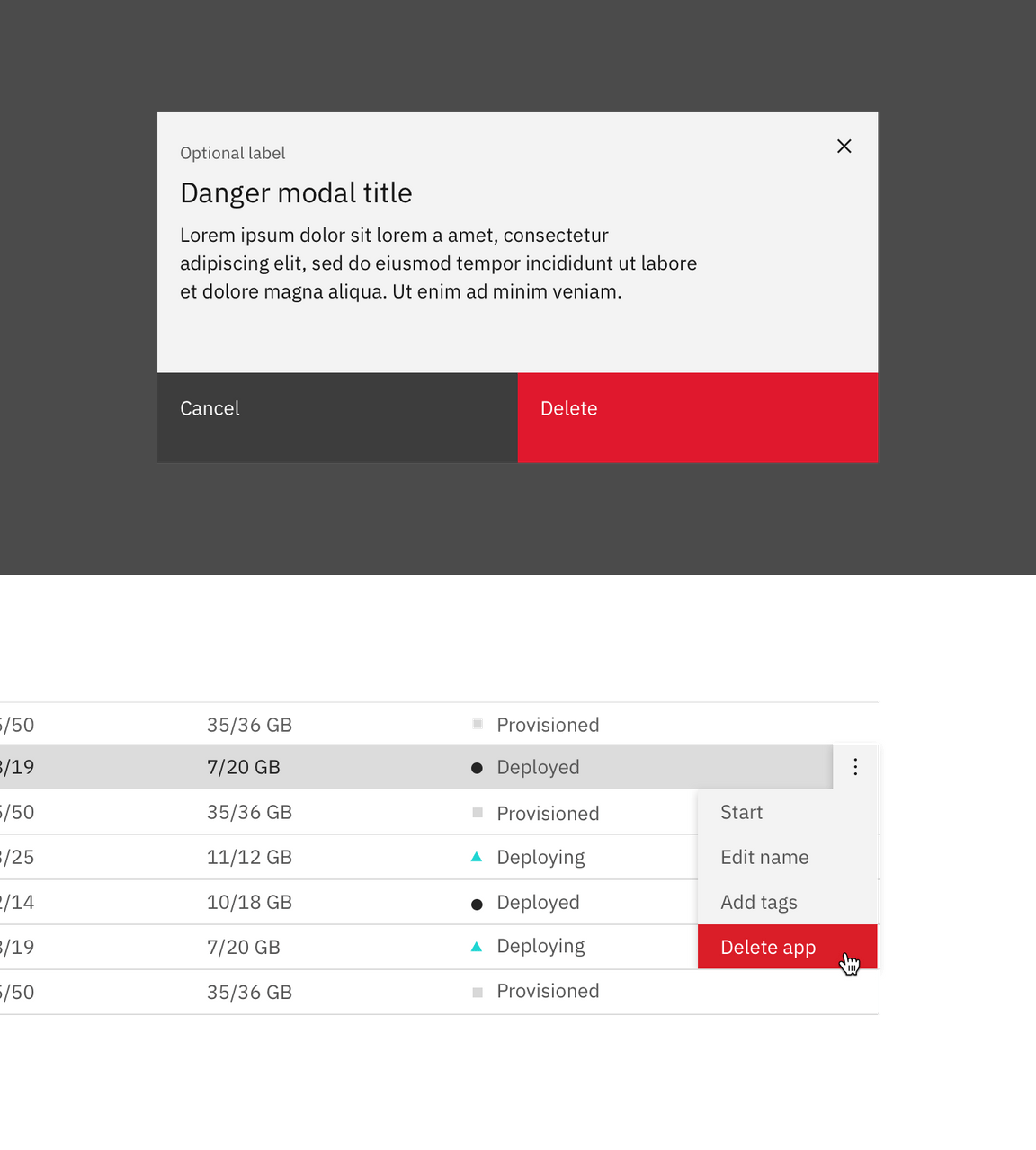Click the Danger modal title text
1036x1150 pixels.
[296, 192]
